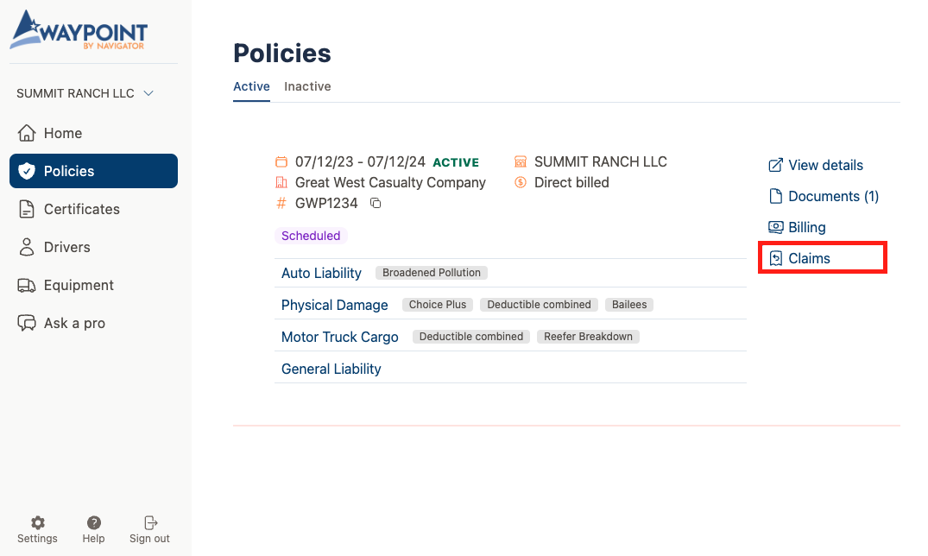Viewport: 928px width, 556px height.
Task: Open Claims for the GWP1234 policy
Action: pos(809,257)
